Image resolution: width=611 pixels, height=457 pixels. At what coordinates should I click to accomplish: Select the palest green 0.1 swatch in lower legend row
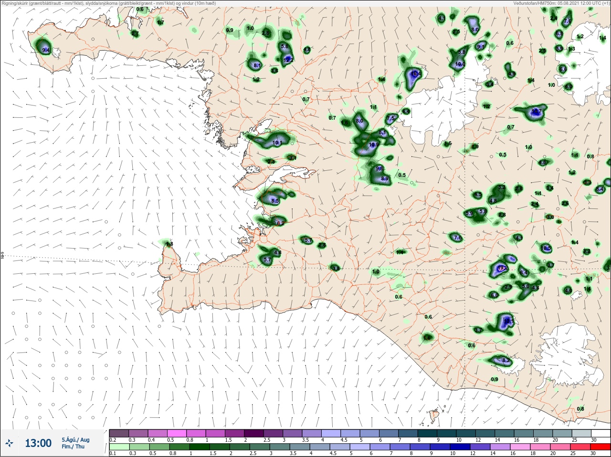click(x=119, y=447)
